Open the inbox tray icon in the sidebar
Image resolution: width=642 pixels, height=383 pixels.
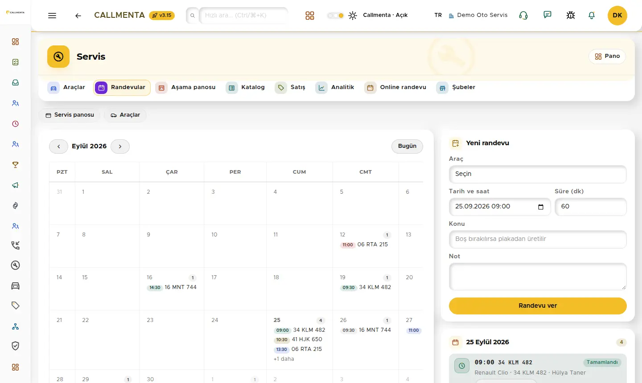16,83
